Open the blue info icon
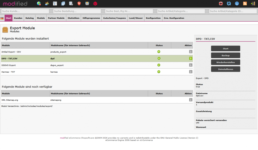Image resolution: width=258 pixels, height=150 pixels. [x=237, y=4]
